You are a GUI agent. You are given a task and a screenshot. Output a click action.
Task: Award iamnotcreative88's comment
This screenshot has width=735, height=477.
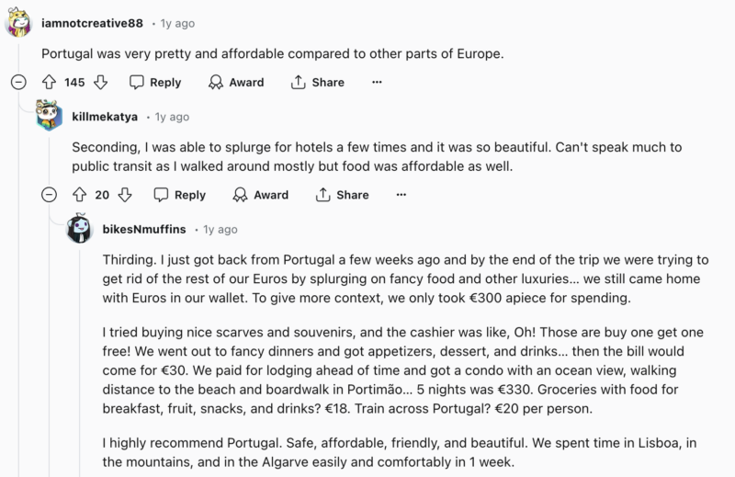[236, 83]
